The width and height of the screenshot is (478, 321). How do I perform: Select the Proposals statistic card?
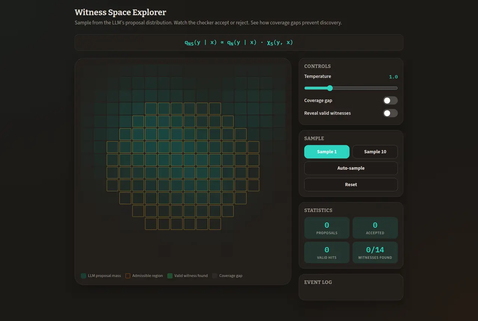pyautogui.click(x=327, y=228)
